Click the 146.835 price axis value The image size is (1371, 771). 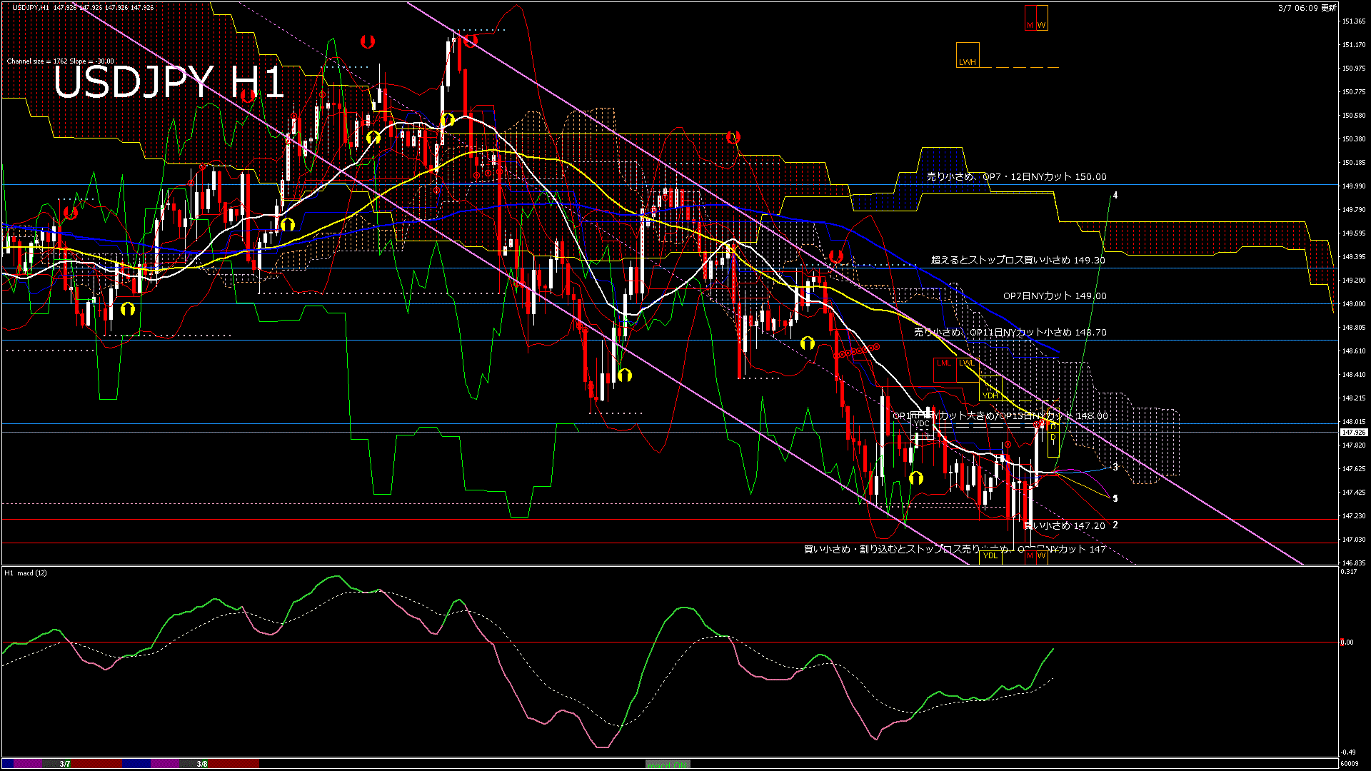coord(1354,563)
